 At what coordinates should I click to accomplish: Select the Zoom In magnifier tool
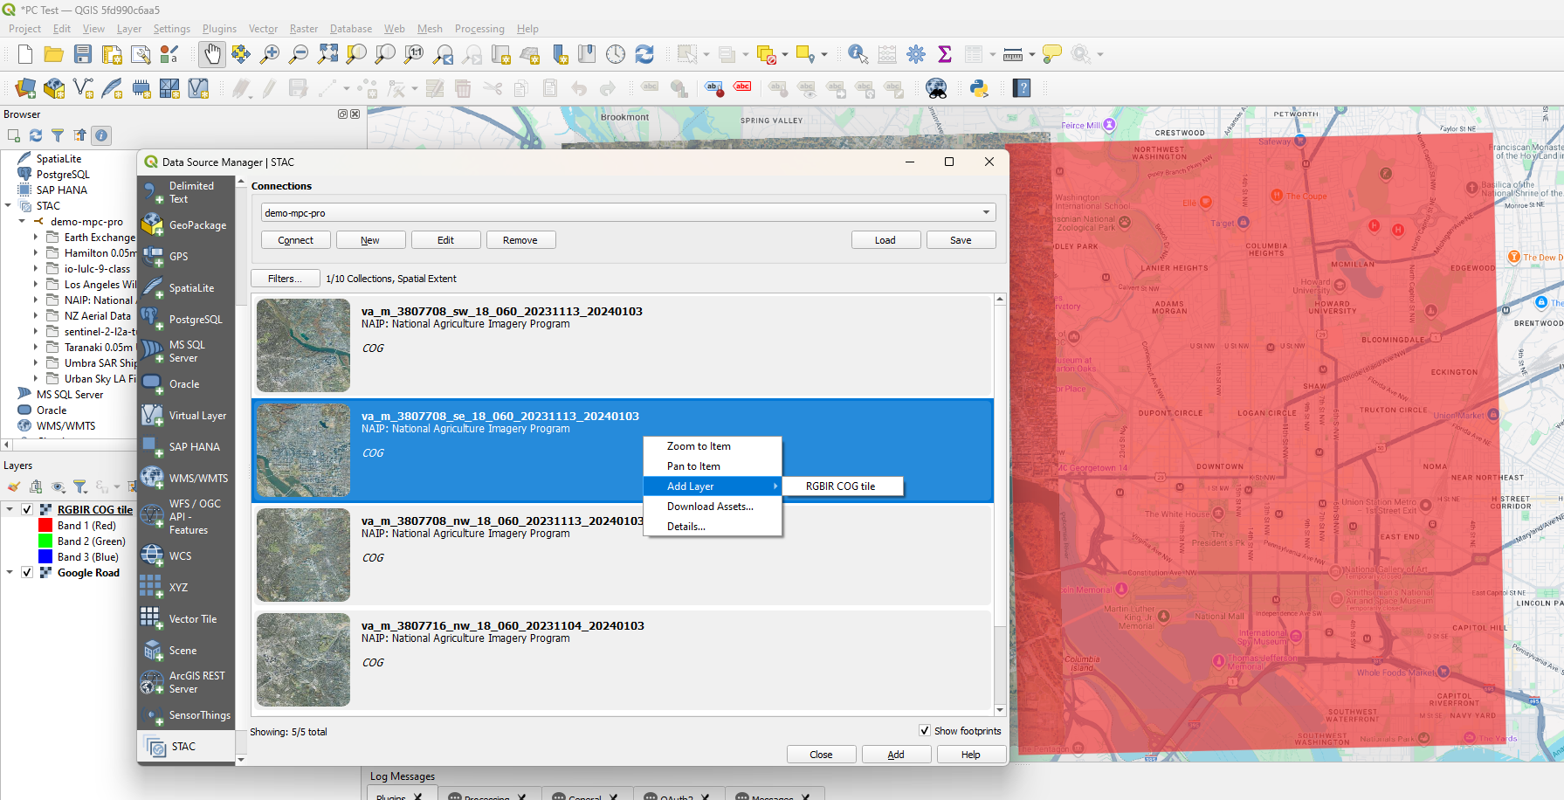click(270, 54)
